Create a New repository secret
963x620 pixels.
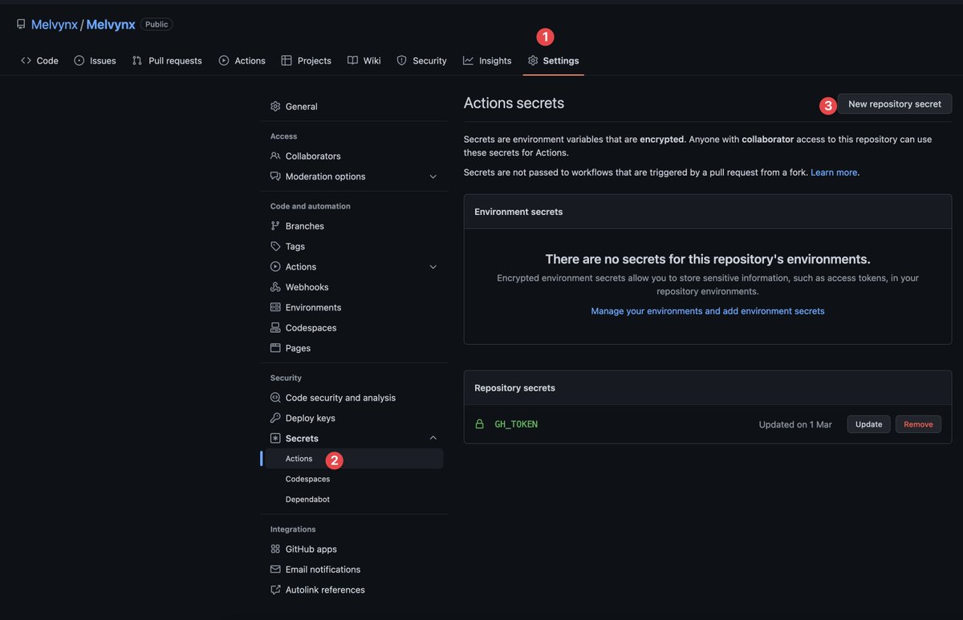point(894,103)
